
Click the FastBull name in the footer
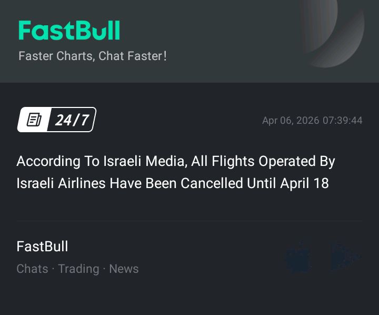pyautogui.click(x=42, y=247)
